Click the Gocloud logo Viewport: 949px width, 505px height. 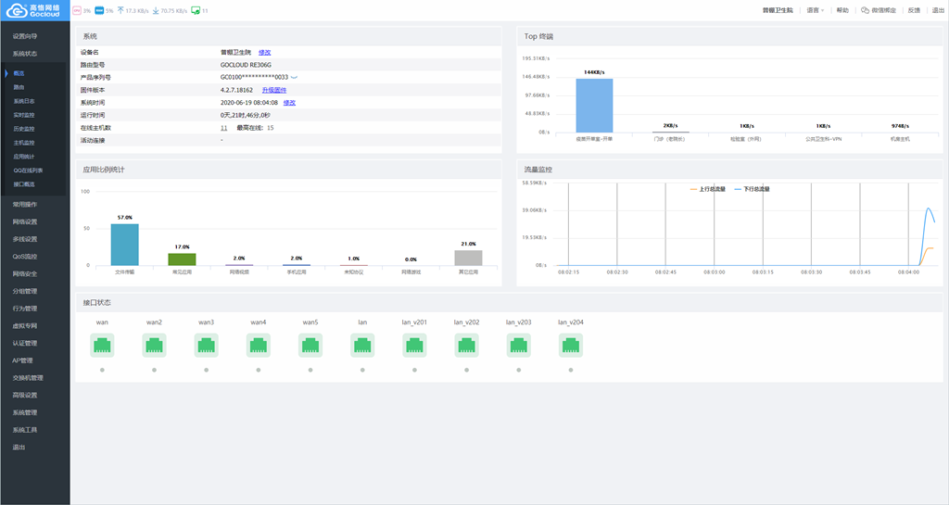point(34,10)
